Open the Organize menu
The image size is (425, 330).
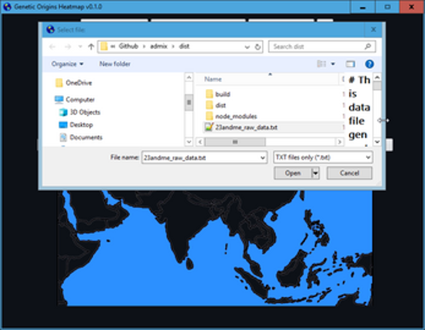tap(67, 64)
